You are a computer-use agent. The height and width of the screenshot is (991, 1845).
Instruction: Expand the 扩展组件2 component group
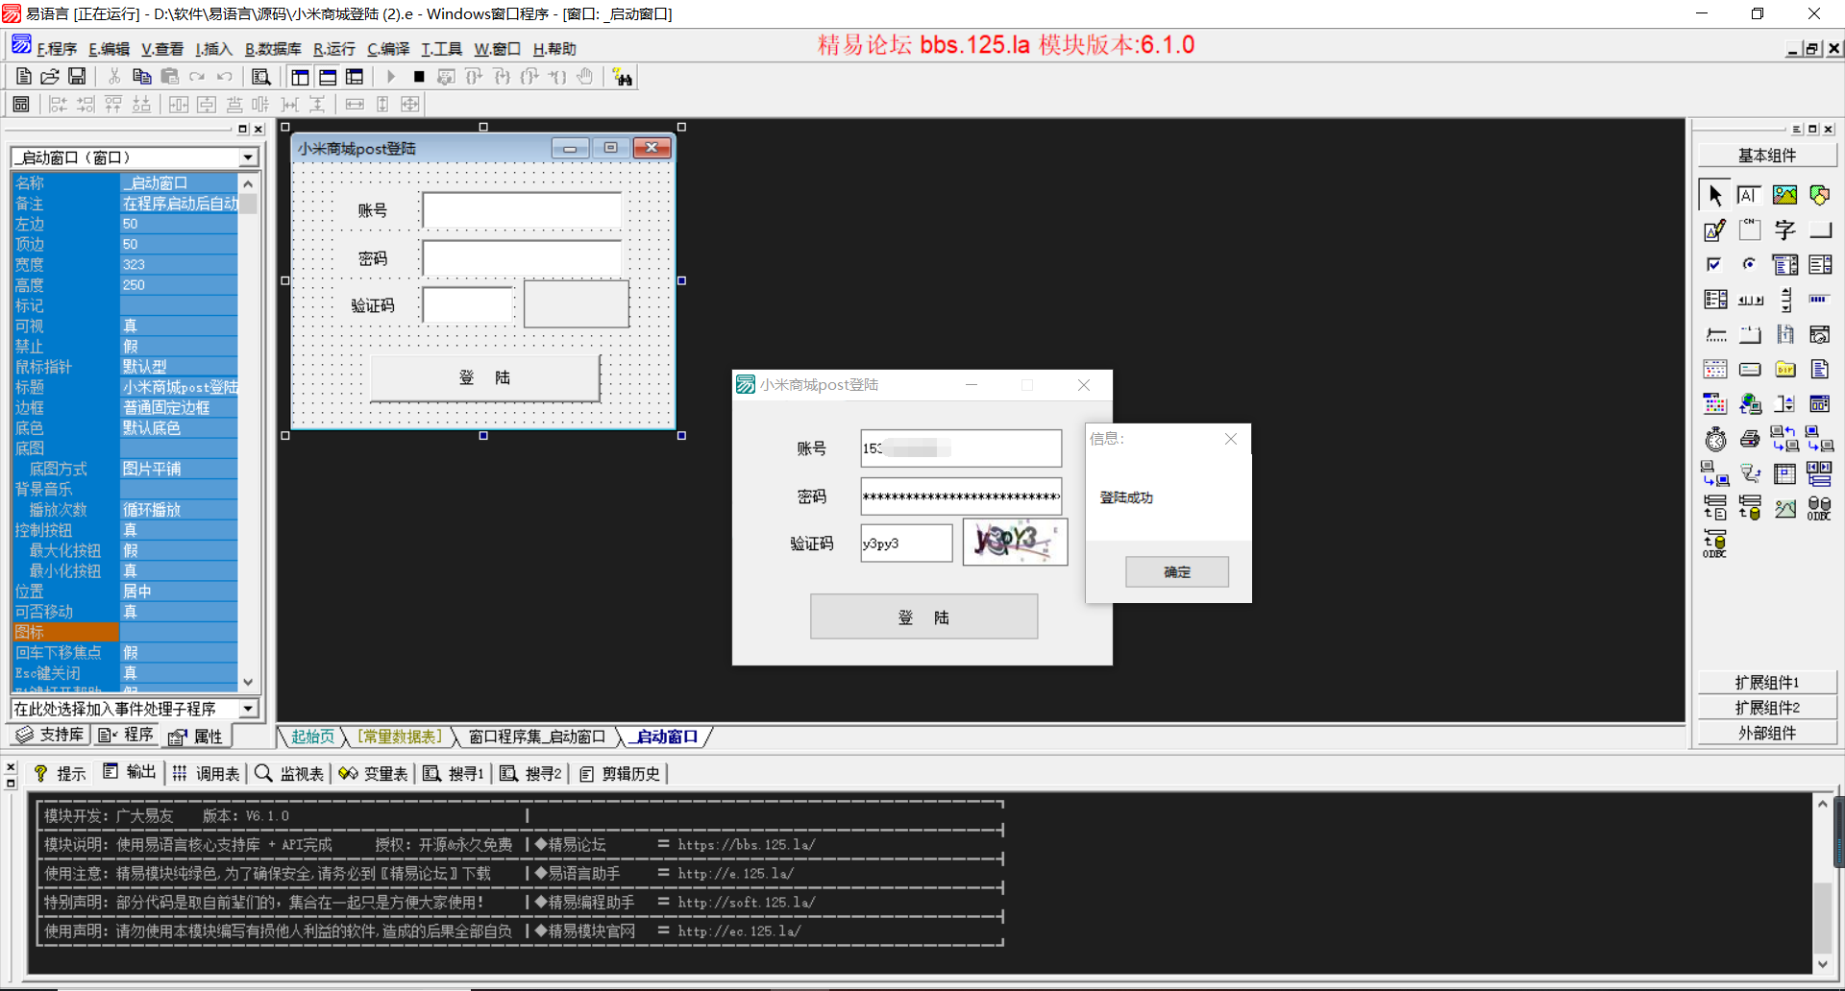tap(1767, 708)
